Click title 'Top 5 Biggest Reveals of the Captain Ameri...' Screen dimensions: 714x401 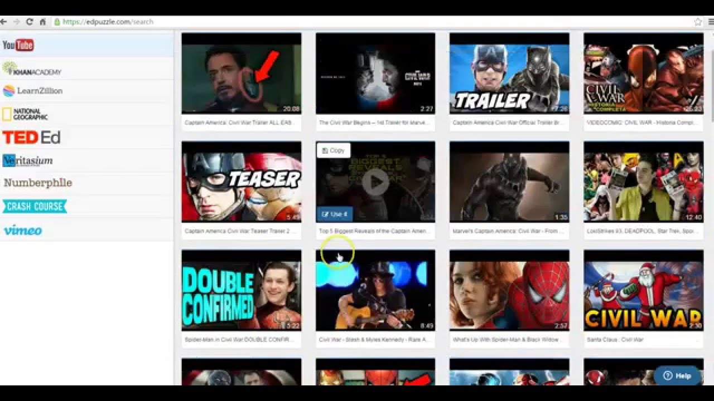tap(373, 231)
